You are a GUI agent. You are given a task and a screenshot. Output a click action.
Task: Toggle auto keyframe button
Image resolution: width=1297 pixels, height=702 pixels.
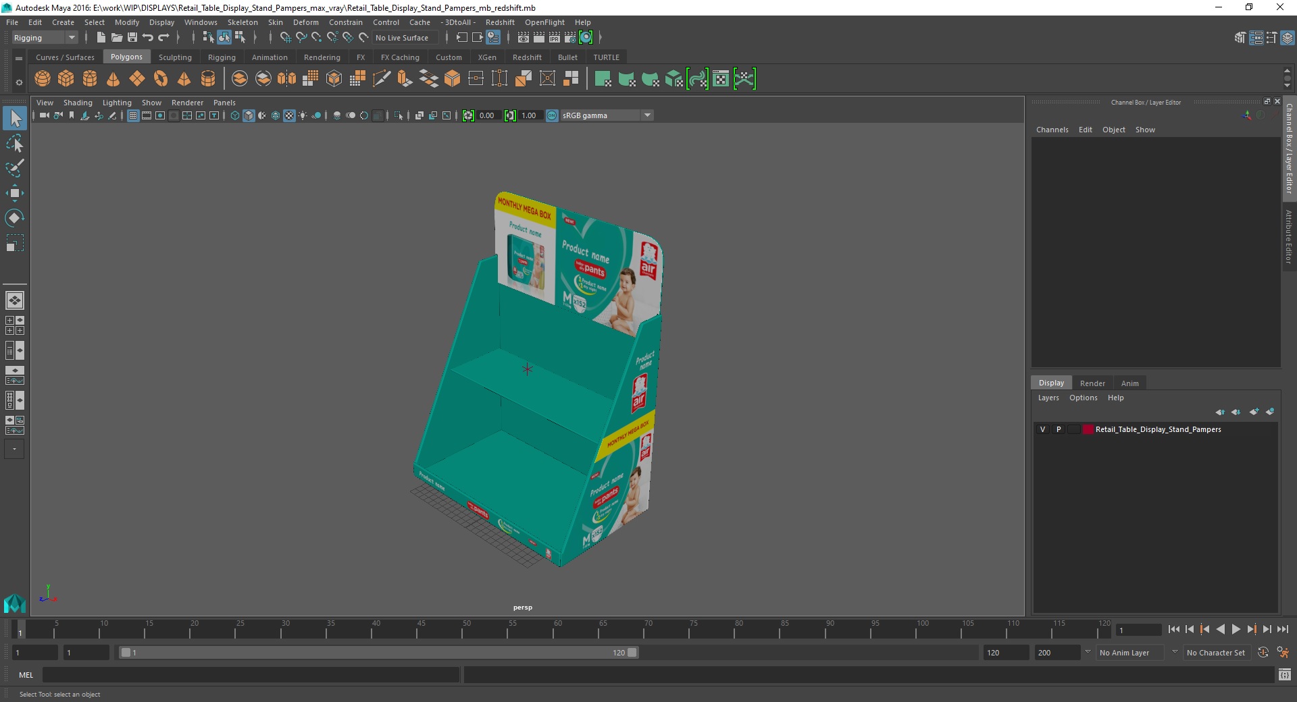pyautogui.click(x=1263, y=653)
